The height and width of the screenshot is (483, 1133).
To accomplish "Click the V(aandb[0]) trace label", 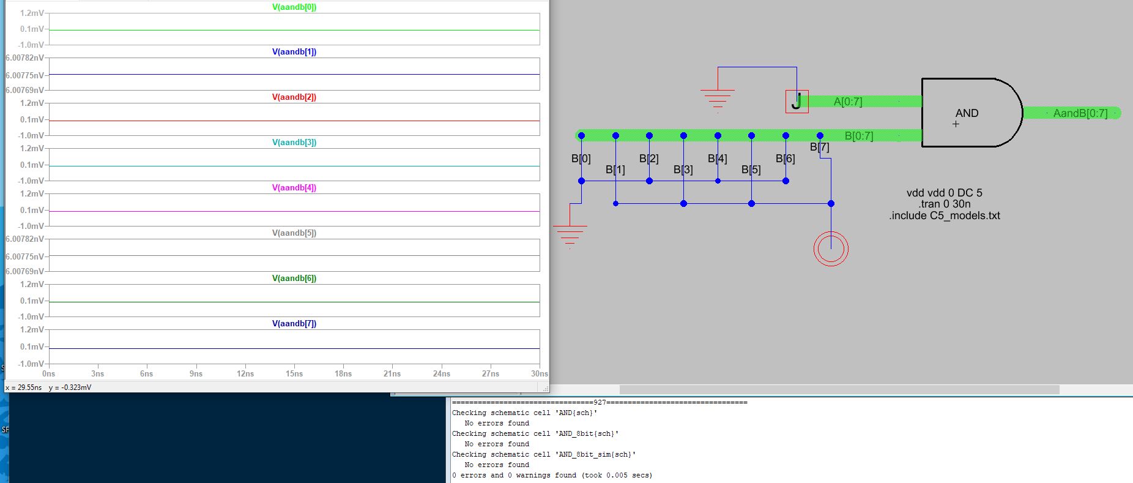I will click(294, 7).
